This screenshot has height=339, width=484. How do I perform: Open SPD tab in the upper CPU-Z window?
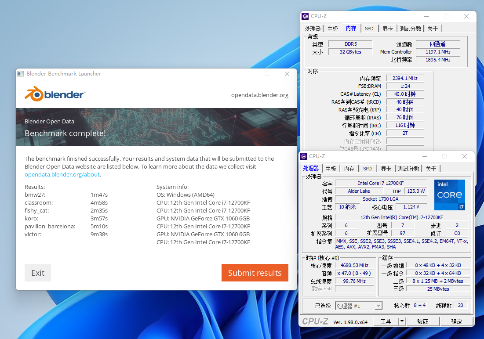pyautogui.click(x=369, y=29)
